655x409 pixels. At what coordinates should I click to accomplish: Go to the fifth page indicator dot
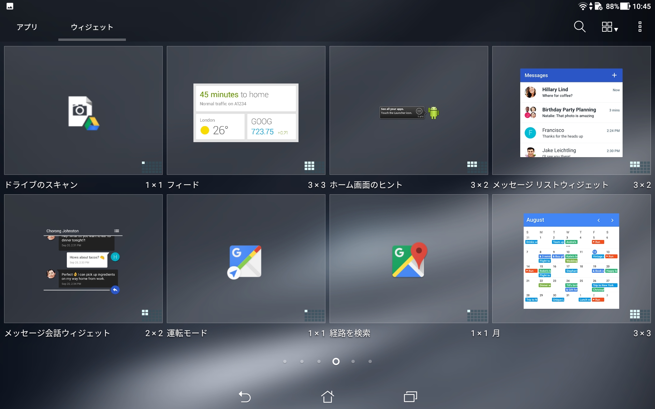click(353, 361)
